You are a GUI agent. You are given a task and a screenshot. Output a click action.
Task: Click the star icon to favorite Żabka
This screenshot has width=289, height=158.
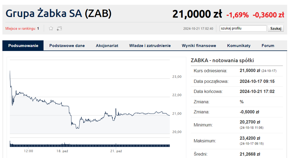click(x=51, y=28)
